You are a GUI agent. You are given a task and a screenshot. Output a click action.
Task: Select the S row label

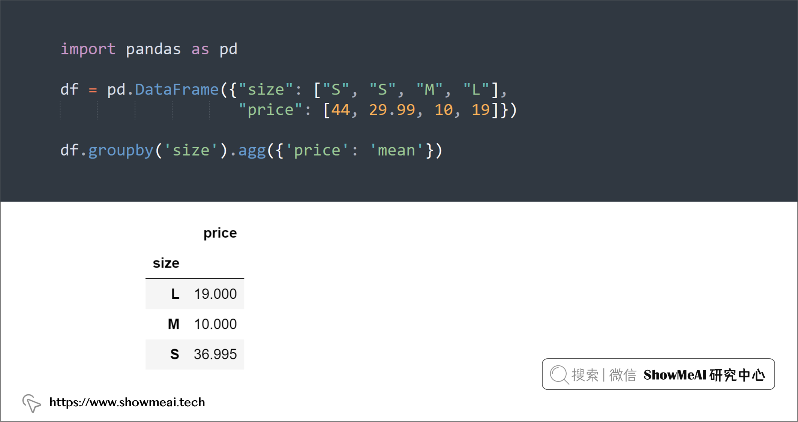[x=175, y=354]
